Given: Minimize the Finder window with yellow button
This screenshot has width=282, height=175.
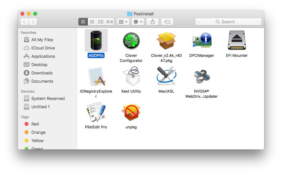Looking at the screenshot, I should [x=29, y=14].
